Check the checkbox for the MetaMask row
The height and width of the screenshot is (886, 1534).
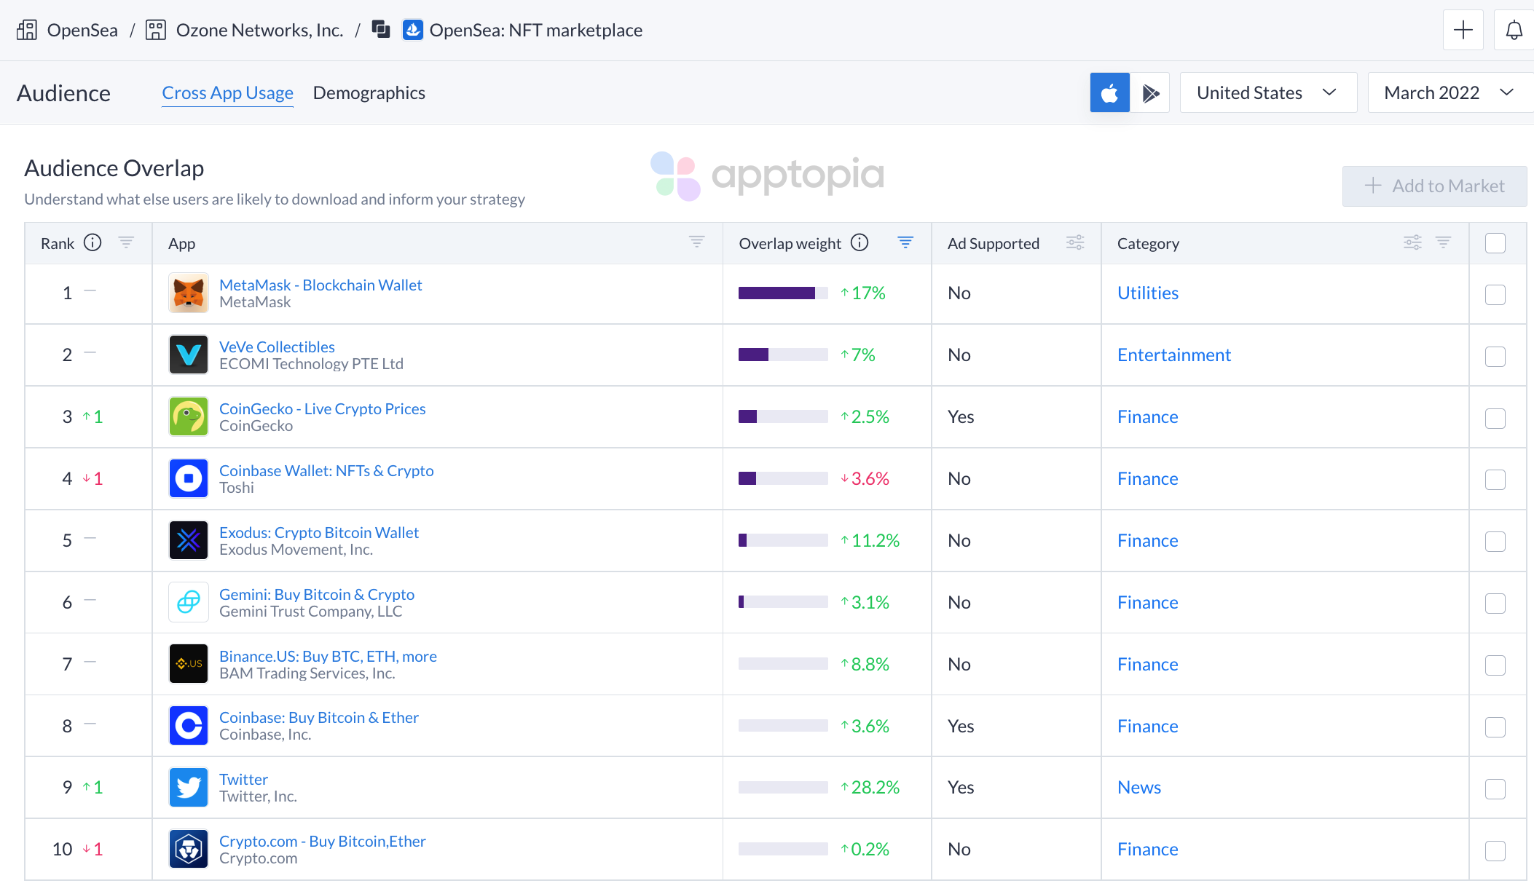[x=1496, y=295]
